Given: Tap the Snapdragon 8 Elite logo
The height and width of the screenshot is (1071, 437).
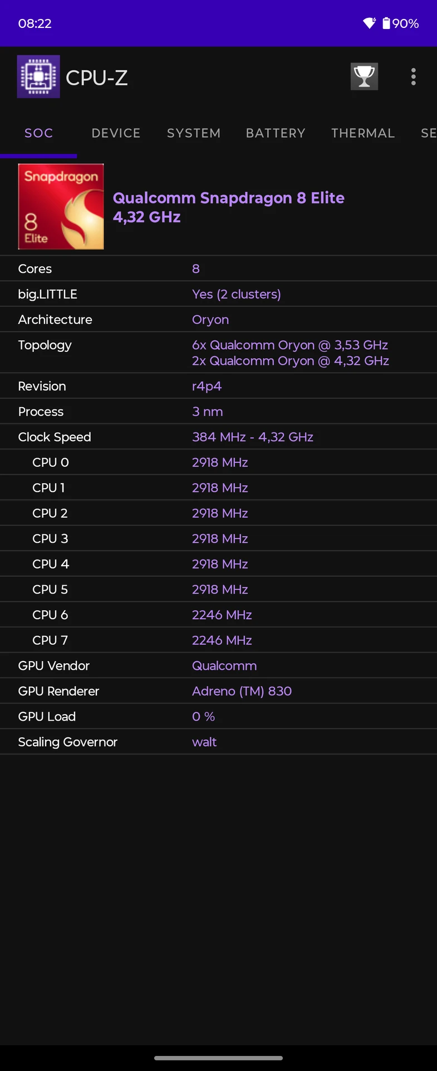Looking at the screenshot, I should (x=61, y=206).
